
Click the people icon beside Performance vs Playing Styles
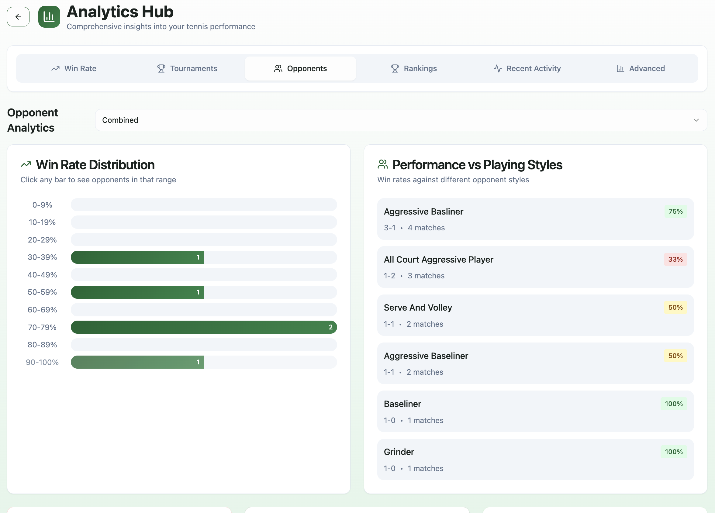[382, 164]
